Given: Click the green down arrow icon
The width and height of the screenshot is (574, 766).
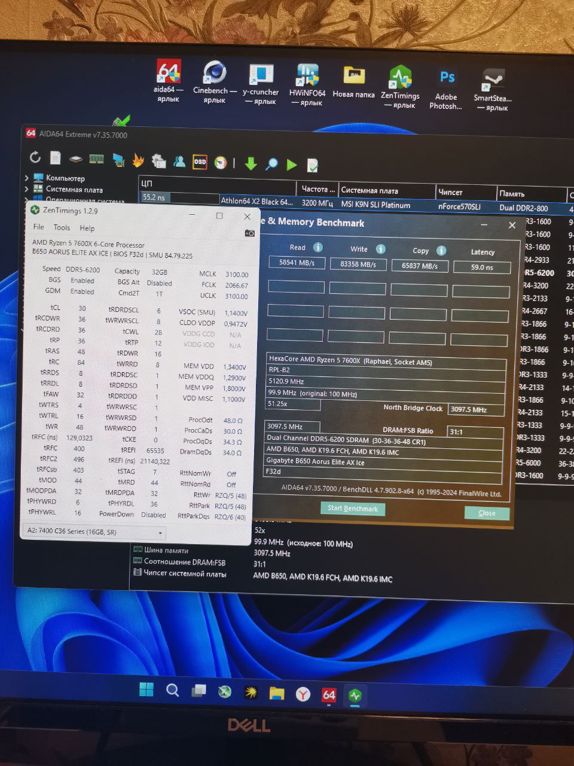Looking at the screenshot, I should coord(251,163).
